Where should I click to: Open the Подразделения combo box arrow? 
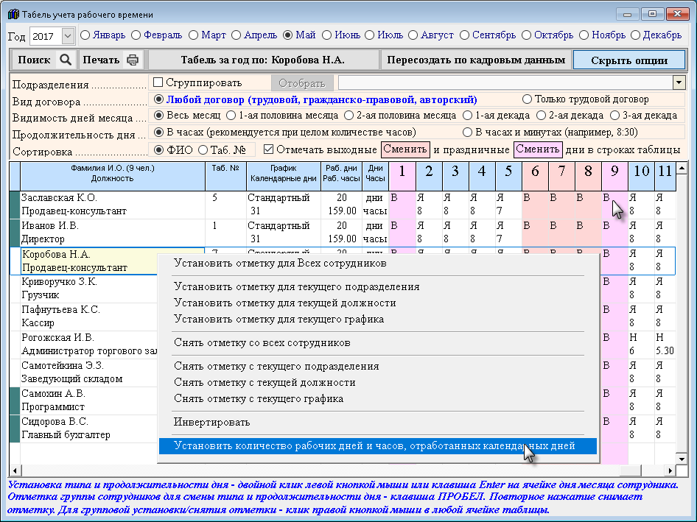click(x=679, y=82)
